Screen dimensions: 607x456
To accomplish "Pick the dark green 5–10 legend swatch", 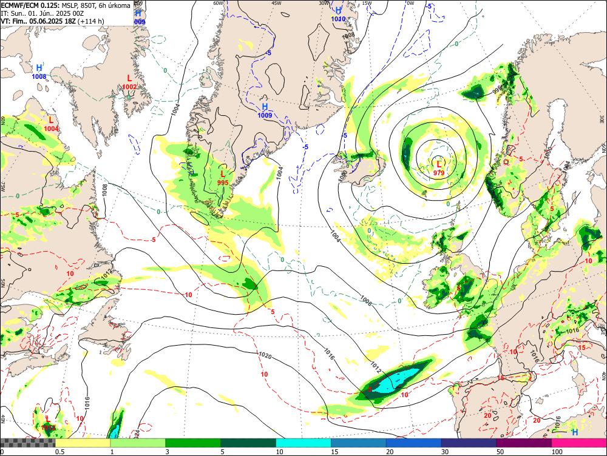I will [248, 443].
